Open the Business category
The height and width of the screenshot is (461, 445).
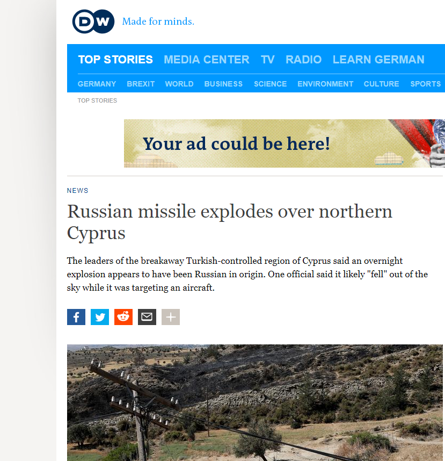(x=223, y=84)
